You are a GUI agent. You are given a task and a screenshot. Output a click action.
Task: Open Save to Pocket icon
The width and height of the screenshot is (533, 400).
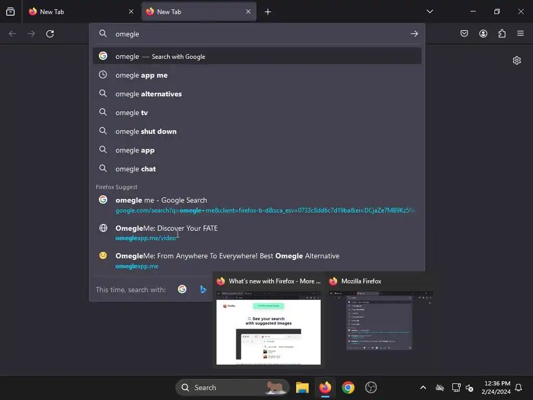point(464,33)
